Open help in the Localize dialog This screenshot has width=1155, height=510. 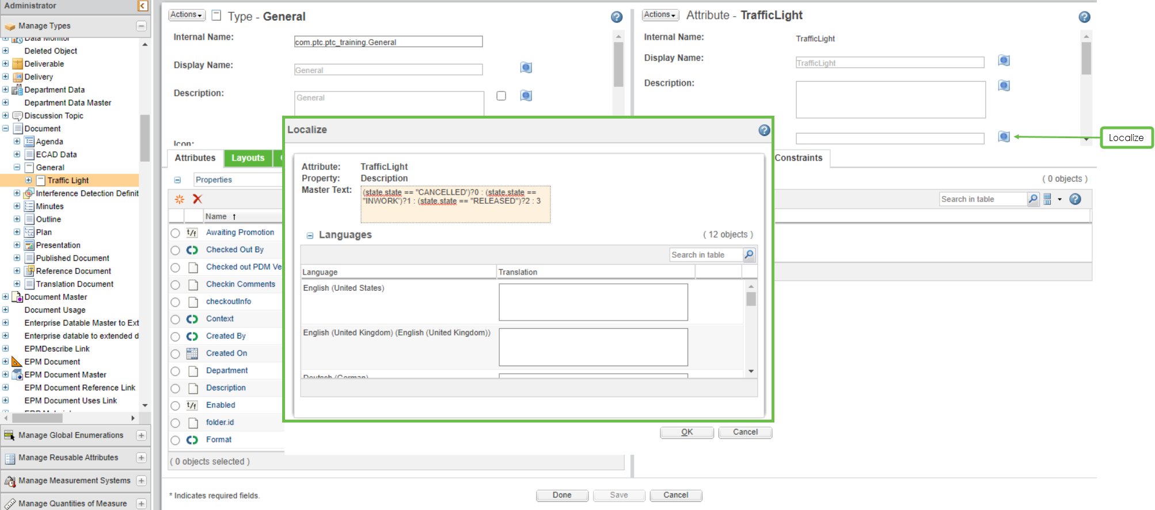pyautogui.click(x=764, y=130)
